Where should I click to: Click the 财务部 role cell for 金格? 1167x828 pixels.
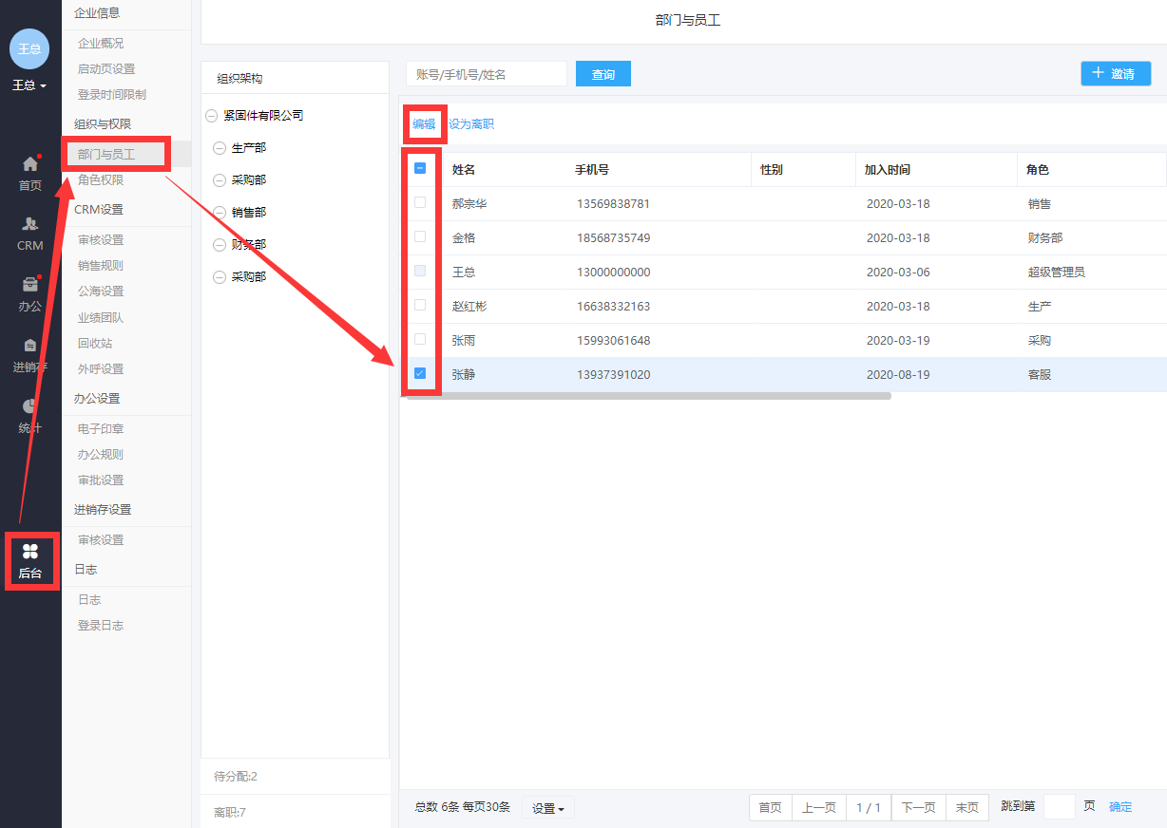point(1045,238)
